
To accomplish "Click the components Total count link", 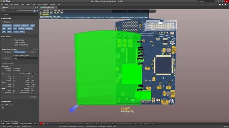I will [x=14, y=76].
